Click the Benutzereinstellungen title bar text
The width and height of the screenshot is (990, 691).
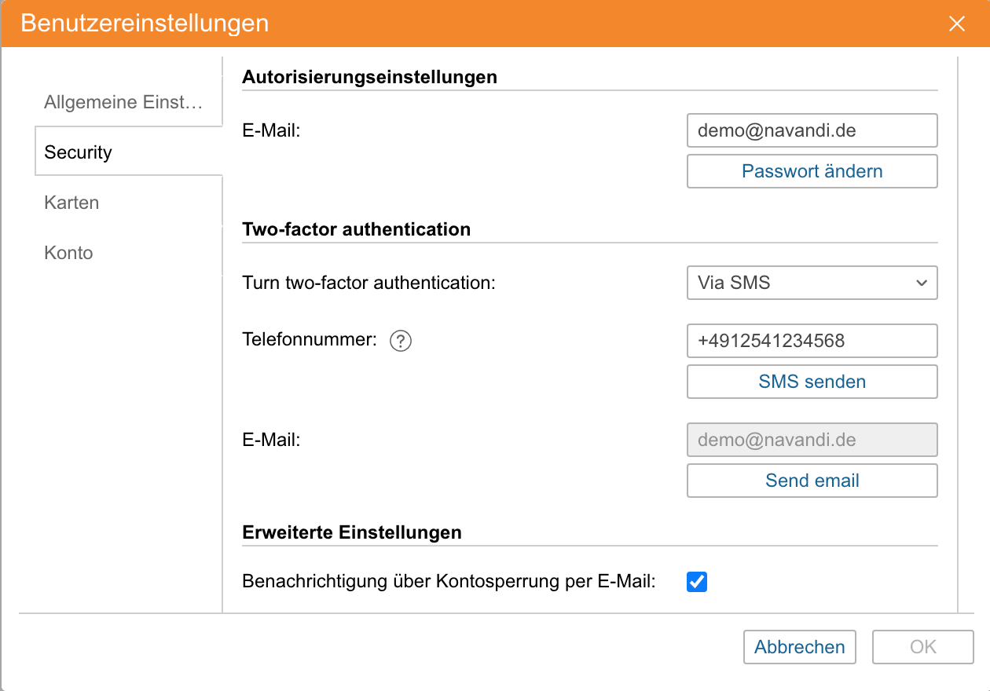(145, 24)
